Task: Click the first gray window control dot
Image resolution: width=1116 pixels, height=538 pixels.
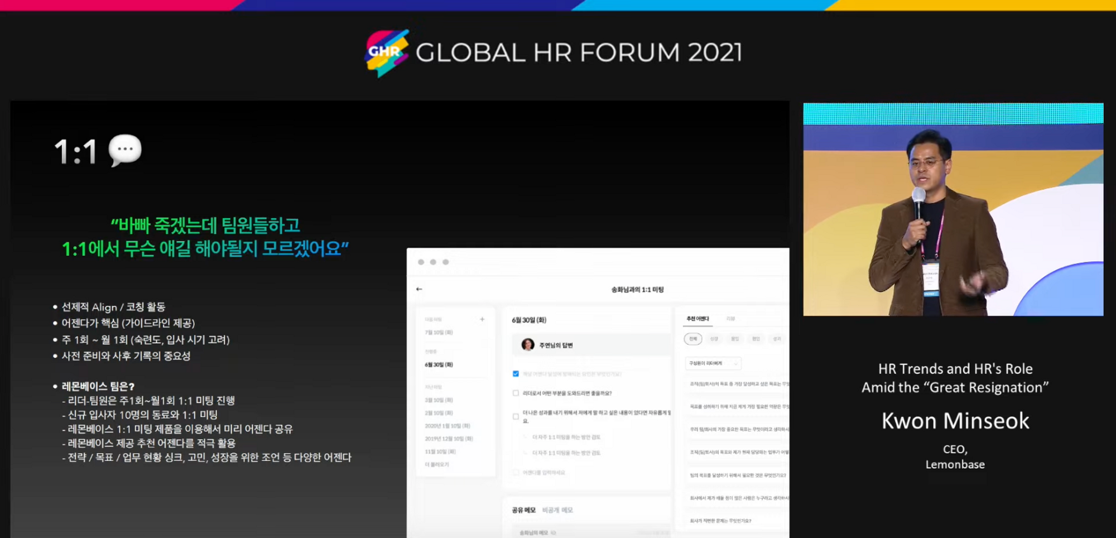Action: [x=421, y=262]
